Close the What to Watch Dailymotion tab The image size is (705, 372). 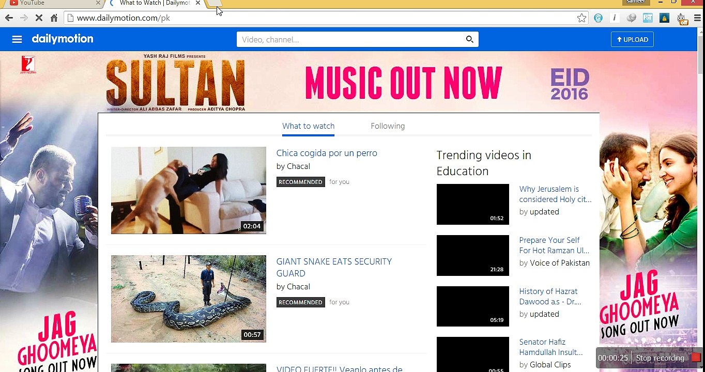click(x=197, y=3)
